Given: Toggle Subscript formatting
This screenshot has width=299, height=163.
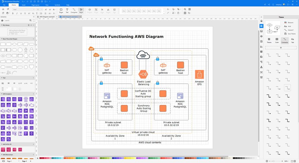Looking at the screenshot, I should pyautogui.click(x=33, y=13).
